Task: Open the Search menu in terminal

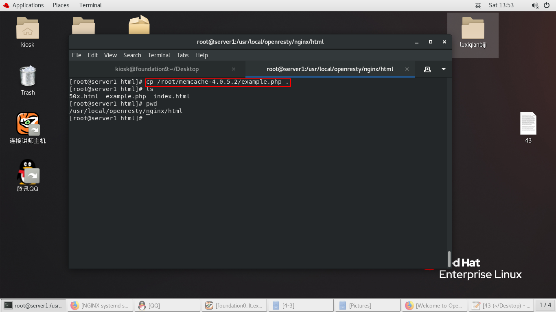Action: pyautogui.click(x=132, y=55)
